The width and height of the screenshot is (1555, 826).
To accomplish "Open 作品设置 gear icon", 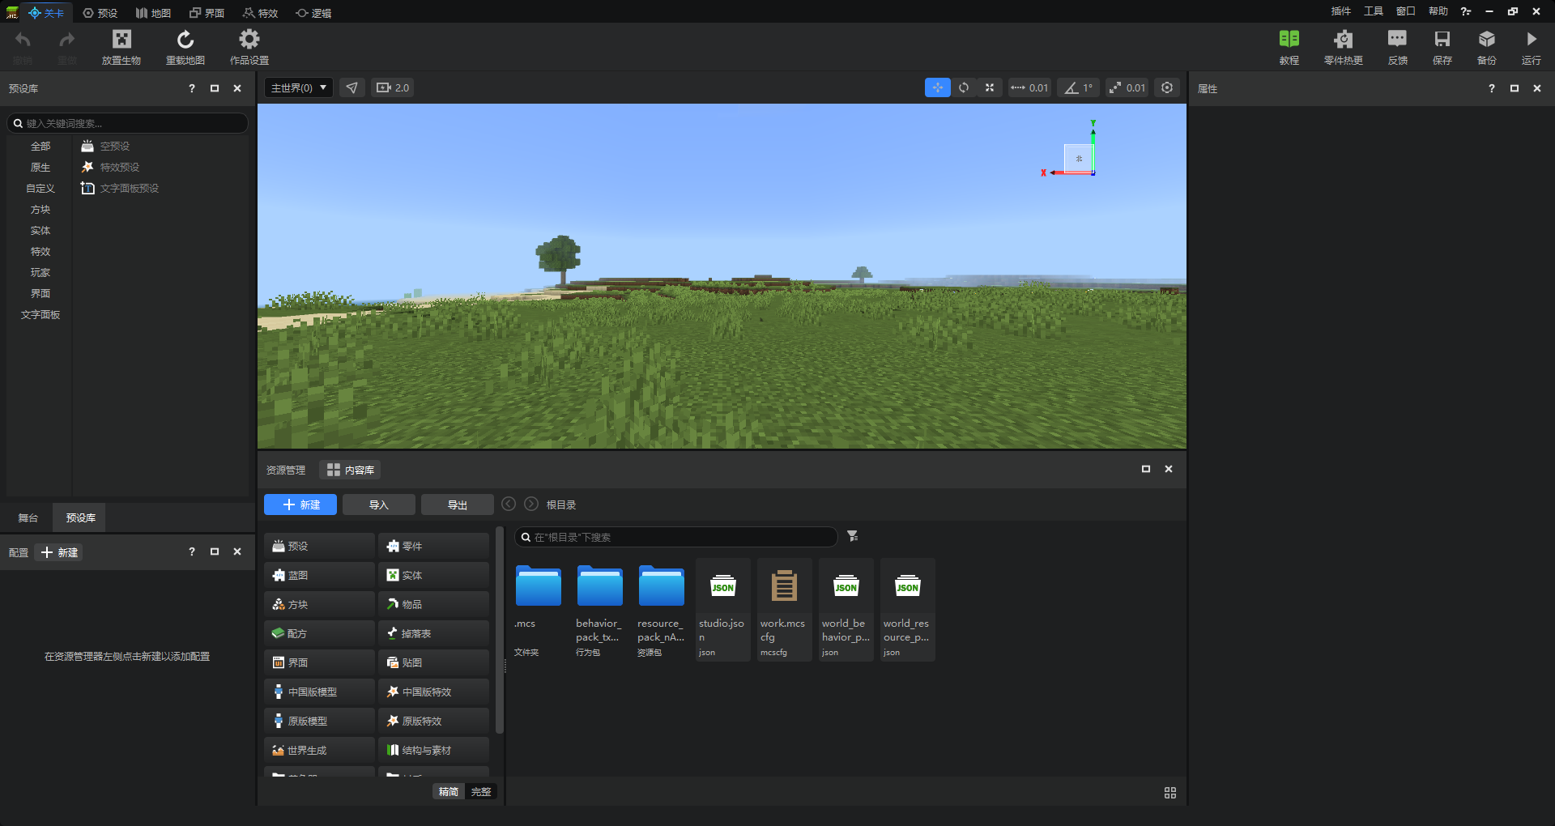I will tap(249, 47).
